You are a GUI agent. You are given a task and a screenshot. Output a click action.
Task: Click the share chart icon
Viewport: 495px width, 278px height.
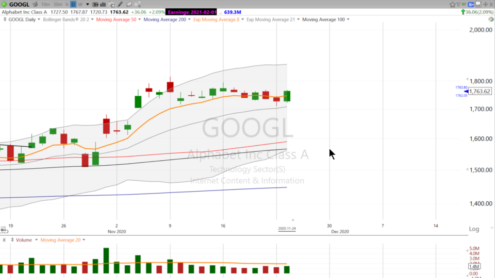(137, 5)
